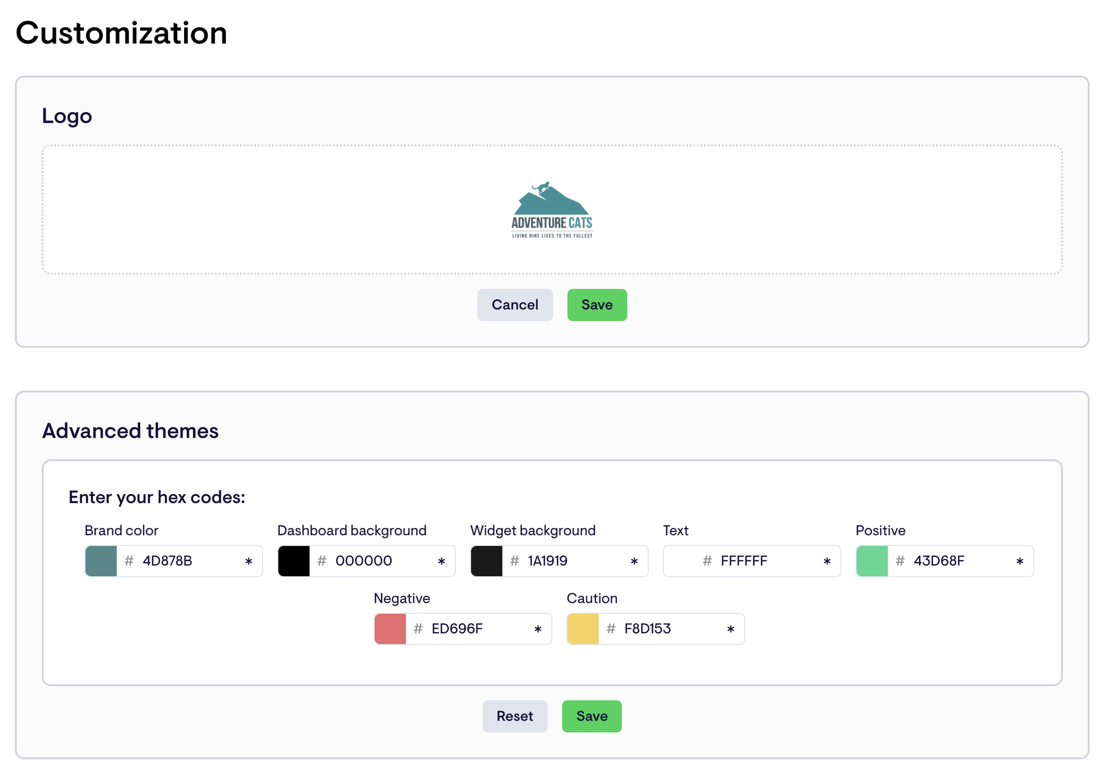The image size is (1096, 778).
Task: Click the 'Negative' label
Action: (x=402, y=598)
